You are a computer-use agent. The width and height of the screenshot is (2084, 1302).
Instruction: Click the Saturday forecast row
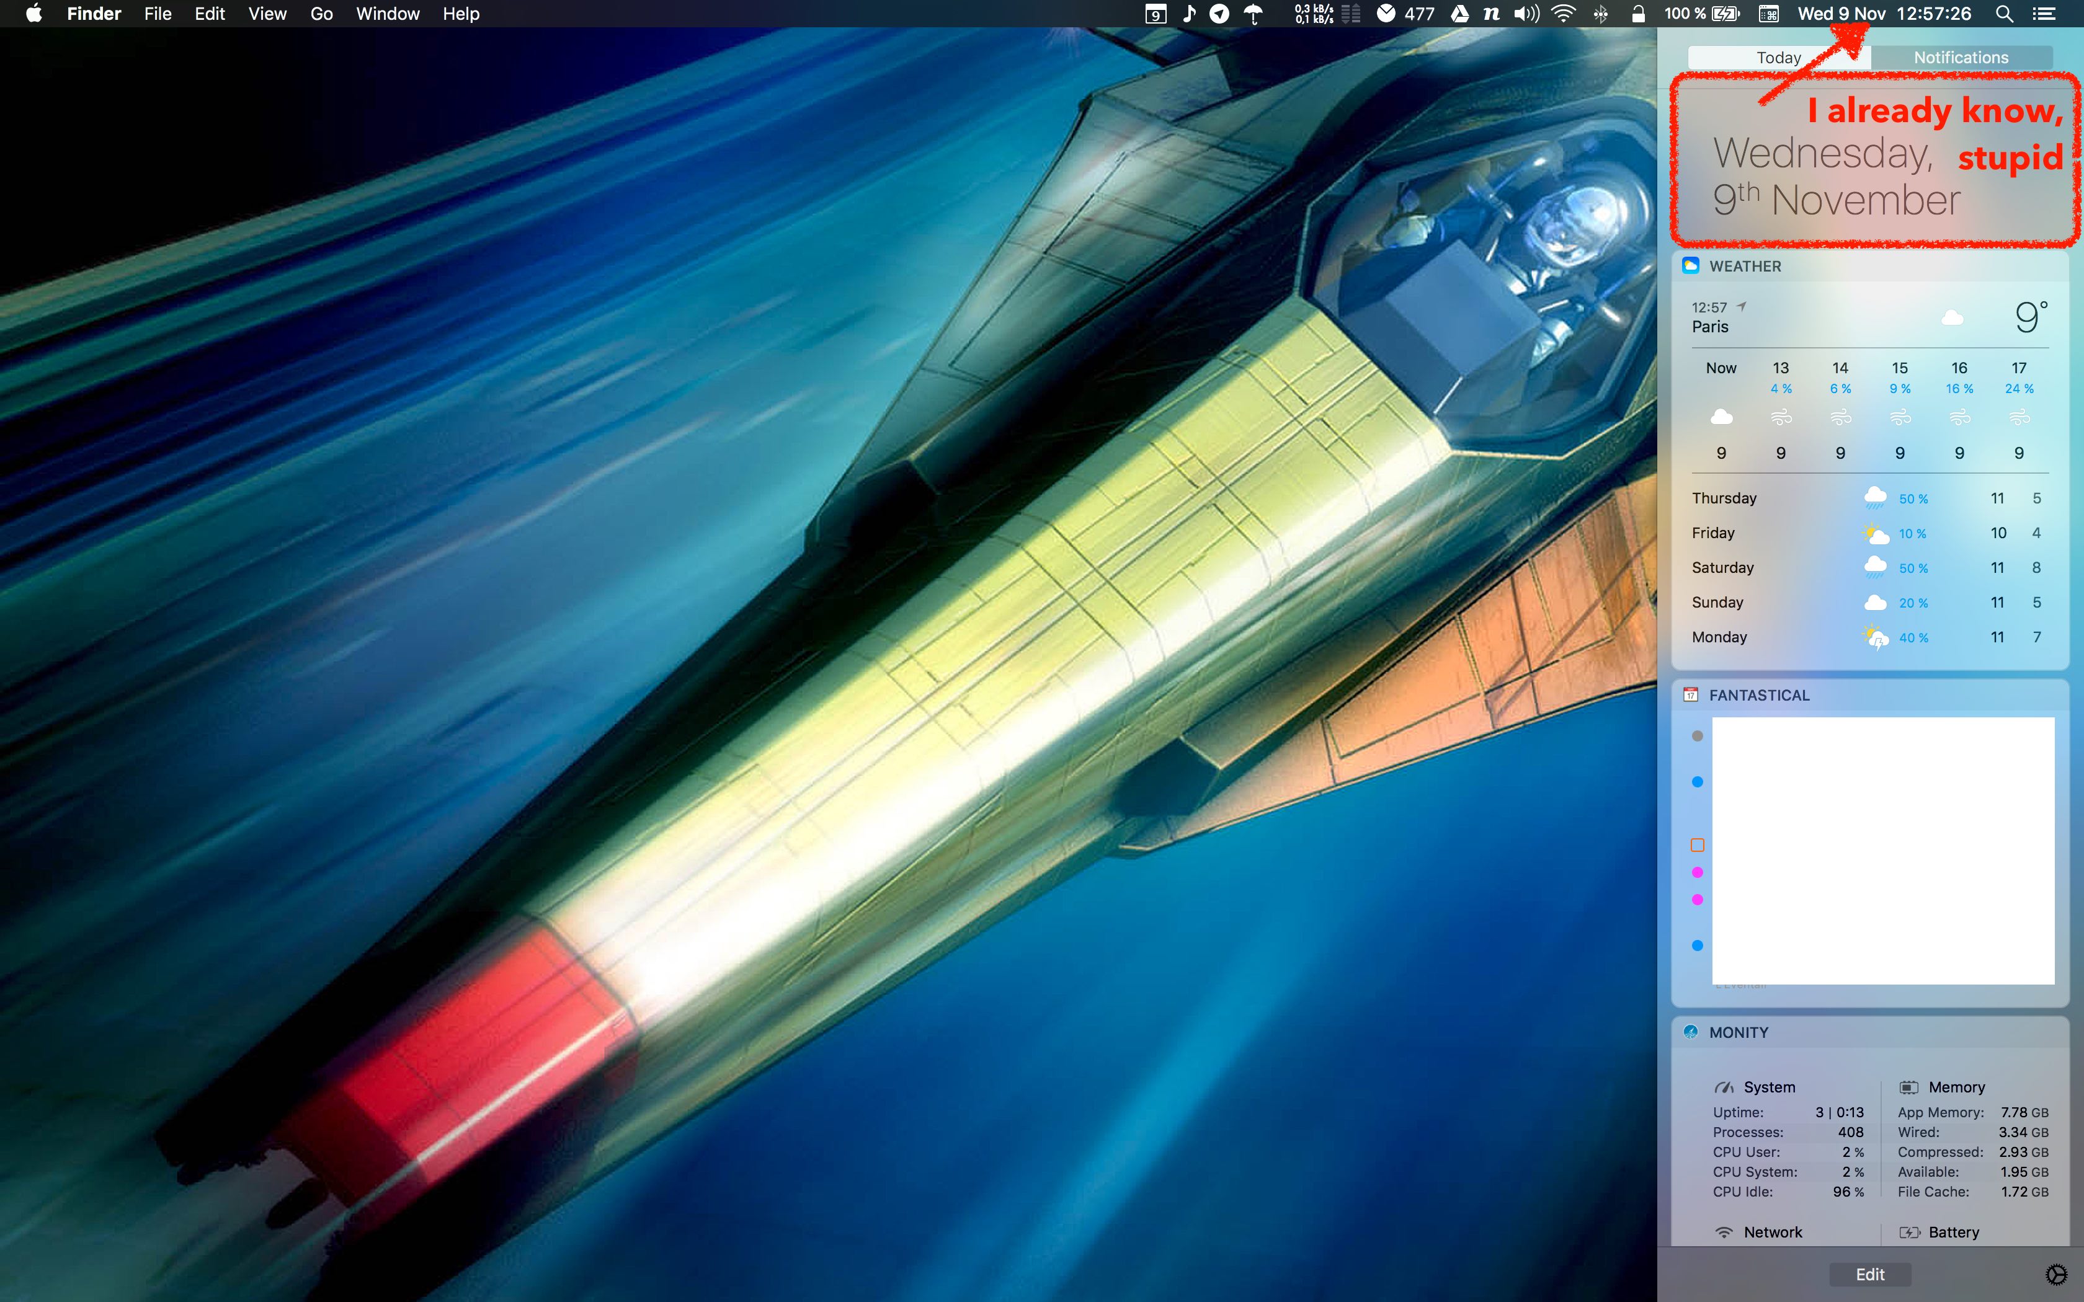(x=1869, y=567)
